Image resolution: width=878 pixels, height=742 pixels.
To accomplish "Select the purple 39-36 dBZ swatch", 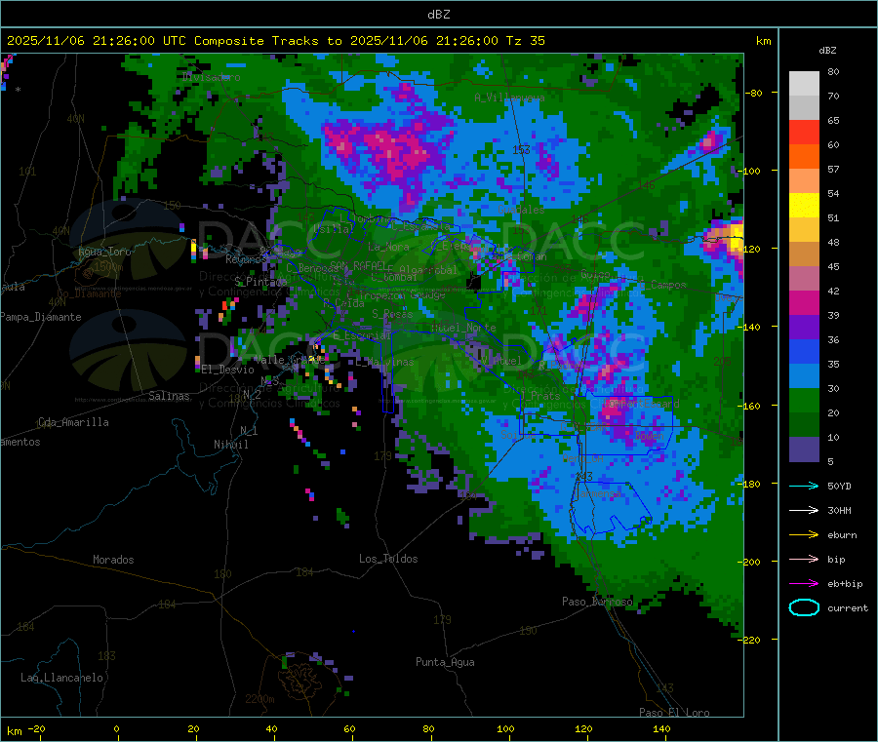I will (x=804, y=328).
